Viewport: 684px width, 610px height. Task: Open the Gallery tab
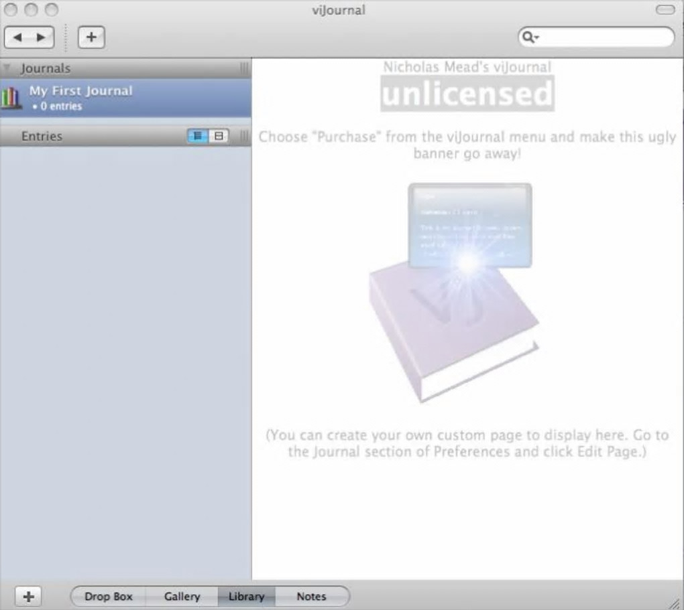(x=182, y=597)
